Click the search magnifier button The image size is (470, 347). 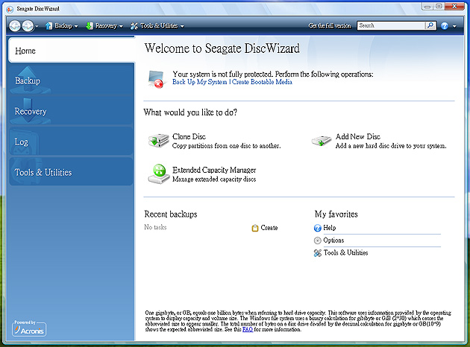[x=430, y=25]
